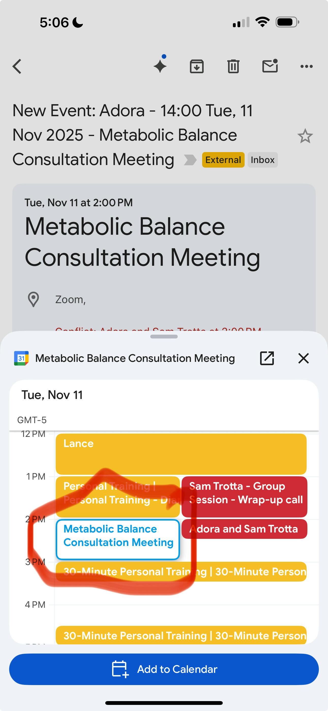Image resolution: width=328 pixels, height=711 pixels.
Task: Tap the Metabolic Balance Consultation Meeting event block
Action: (x=118, y=539)
